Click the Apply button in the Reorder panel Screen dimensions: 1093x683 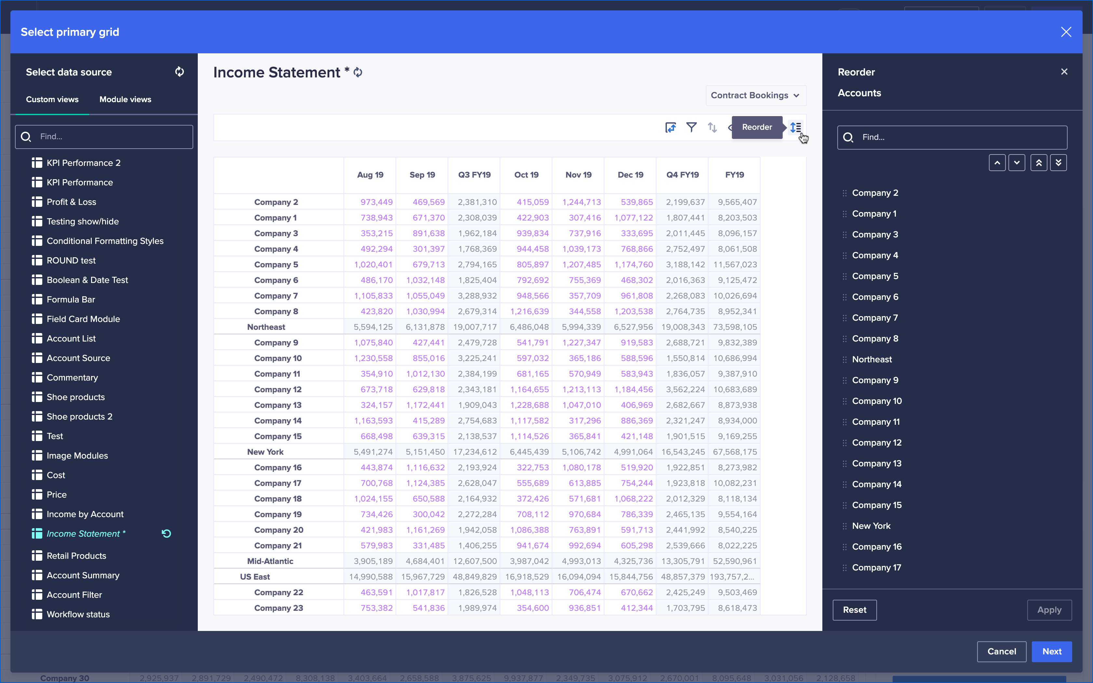1049,610
